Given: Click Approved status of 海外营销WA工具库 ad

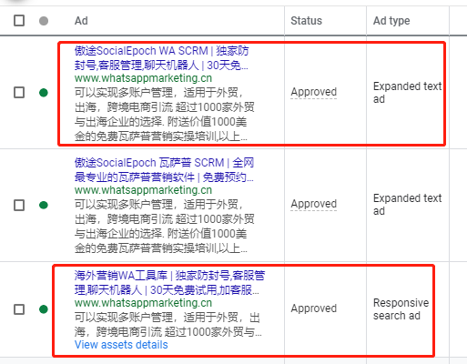Looking at the screenshot, I should 314,308.
